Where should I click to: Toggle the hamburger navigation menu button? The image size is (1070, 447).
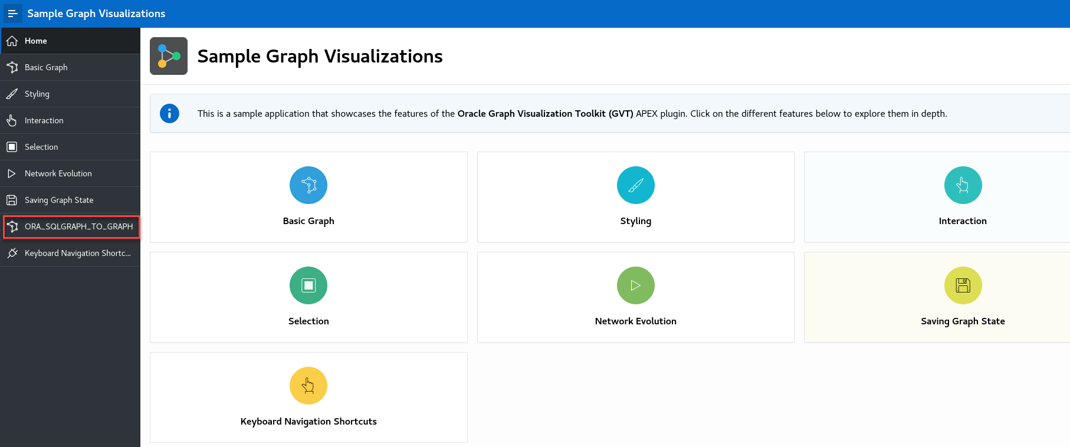tap(12, 14)
